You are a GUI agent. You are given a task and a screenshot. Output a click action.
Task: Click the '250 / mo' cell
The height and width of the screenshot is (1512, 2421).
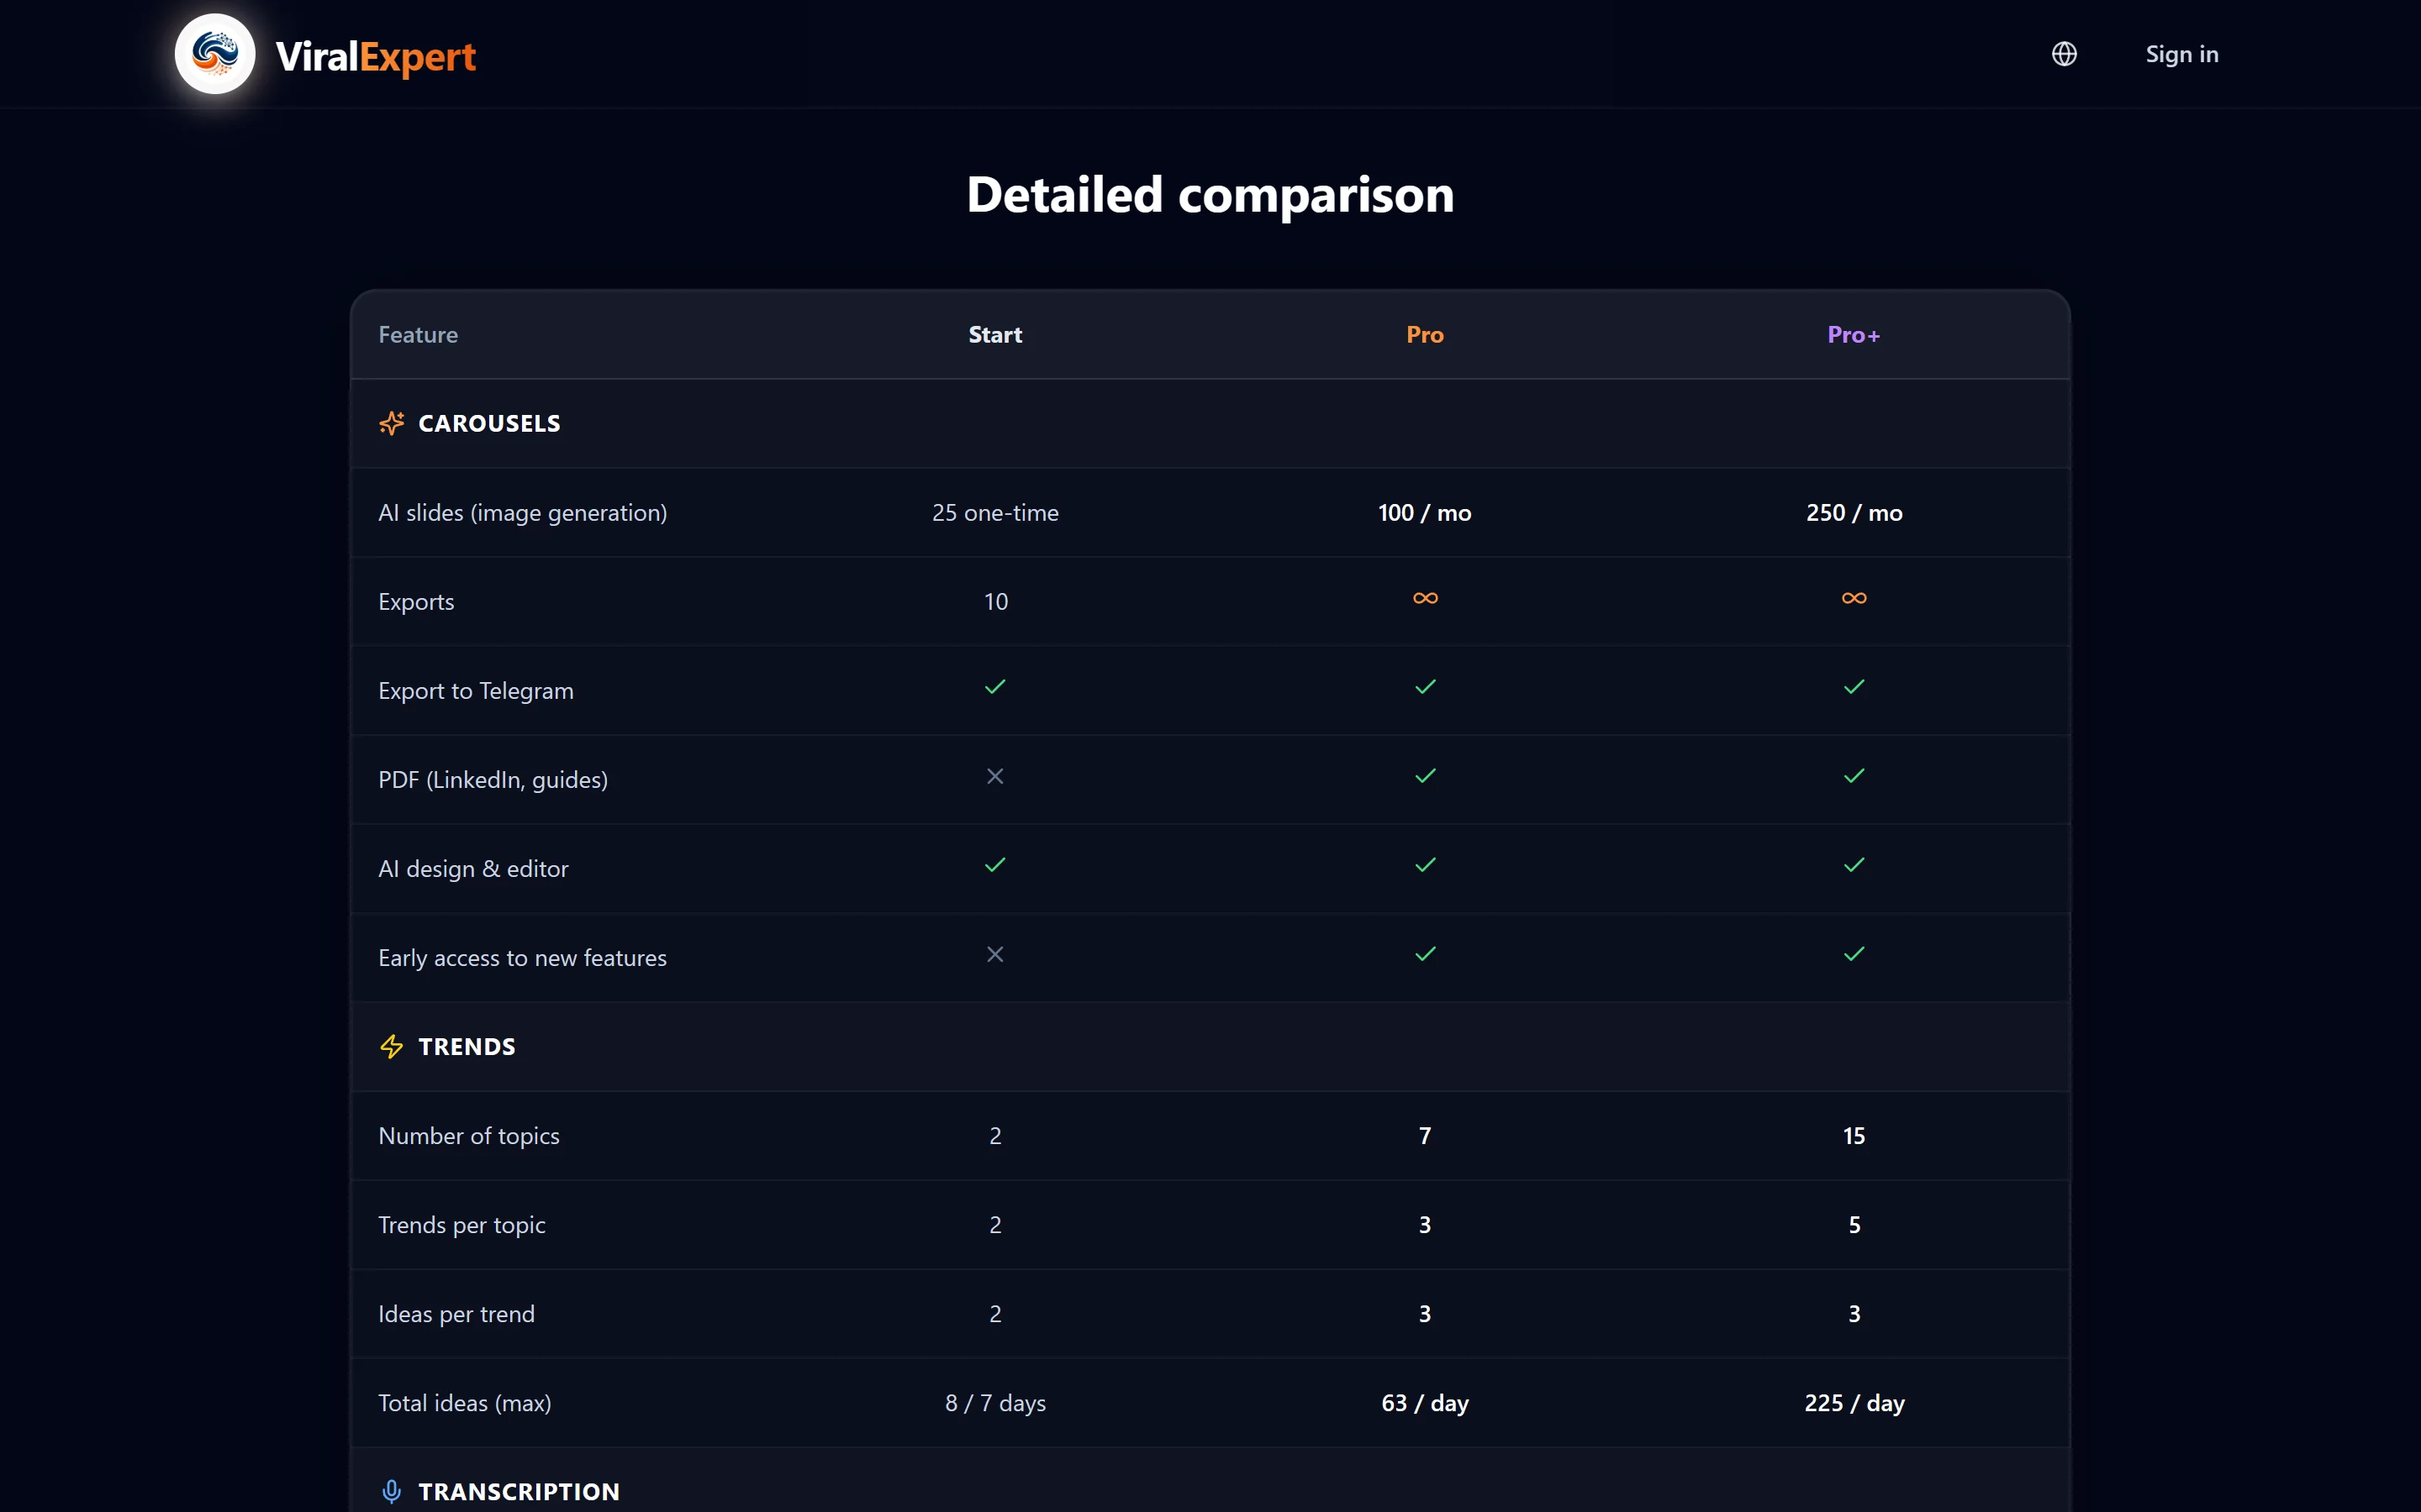point(1854,513)
